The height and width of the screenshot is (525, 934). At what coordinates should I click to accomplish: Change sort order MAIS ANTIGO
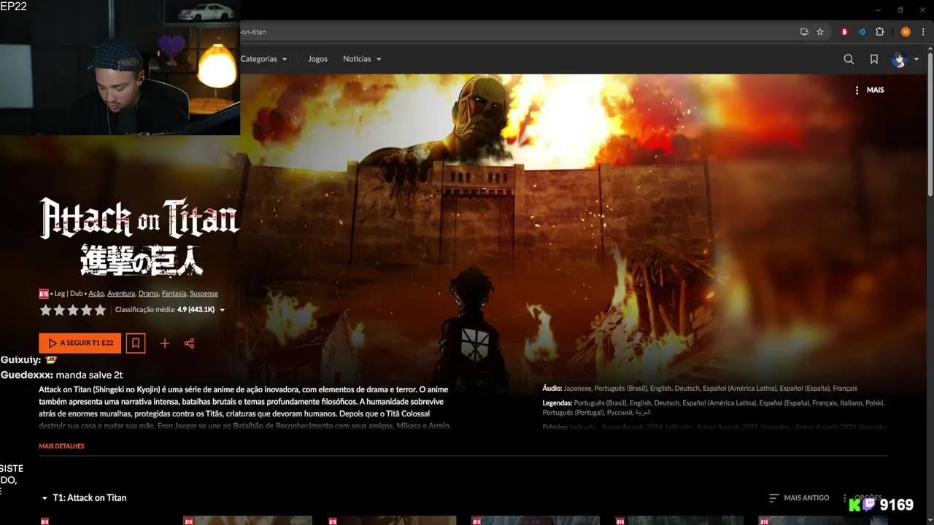[x=799, y=498]
